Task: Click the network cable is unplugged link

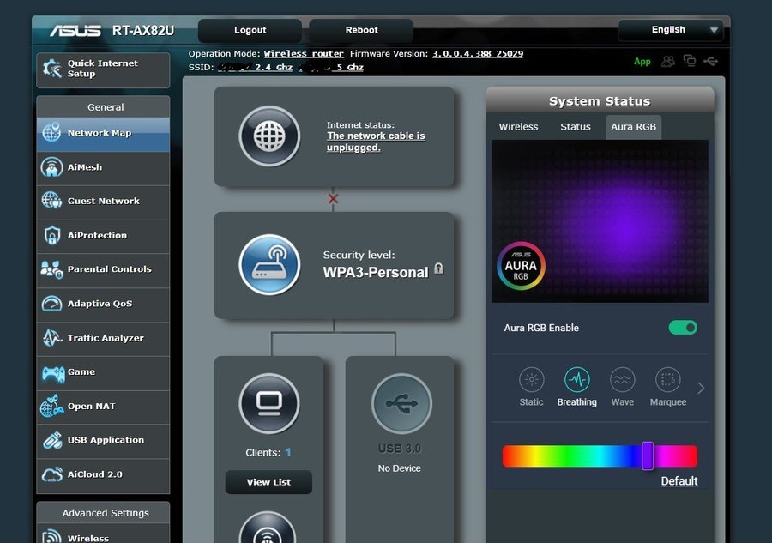Action: 376,142
